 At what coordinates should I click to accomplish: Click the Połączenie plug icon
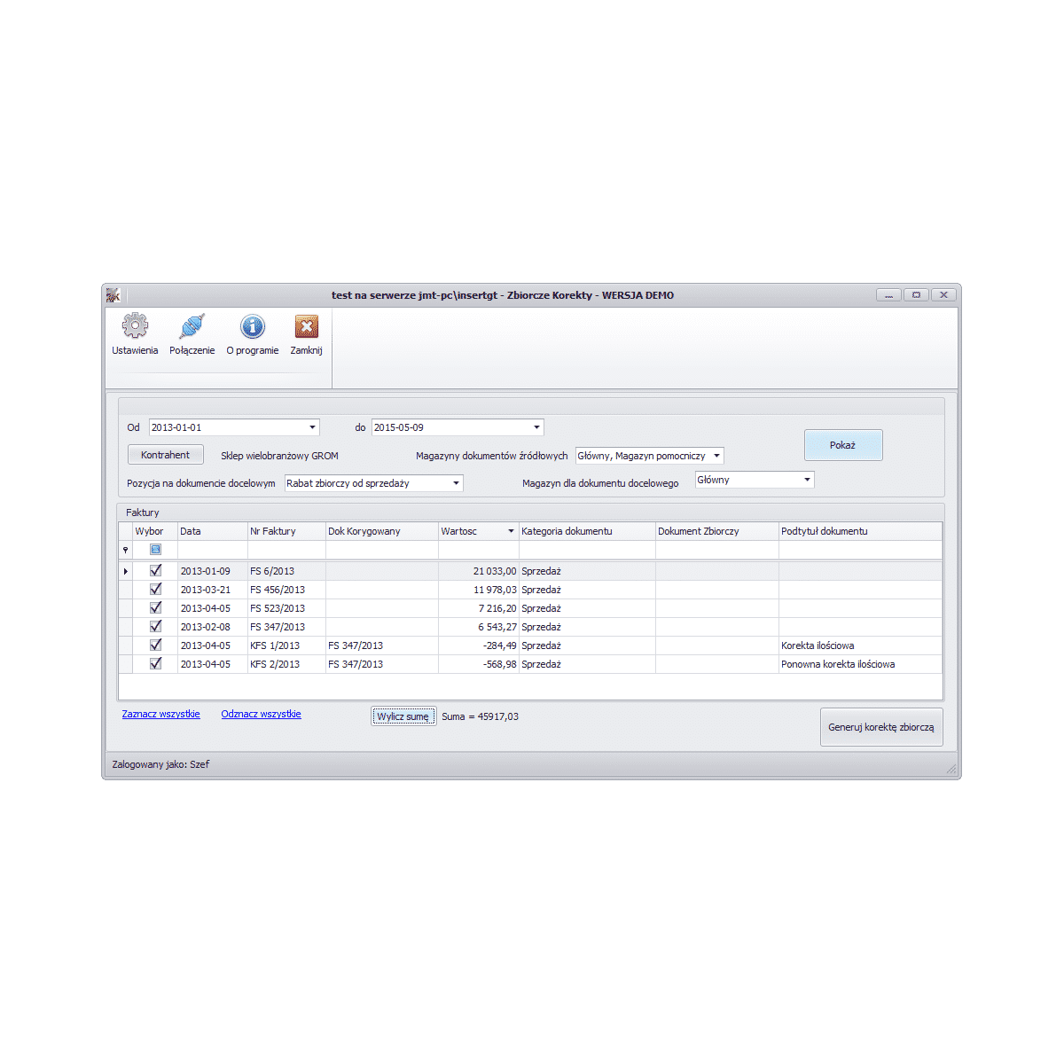click(192, 327)
